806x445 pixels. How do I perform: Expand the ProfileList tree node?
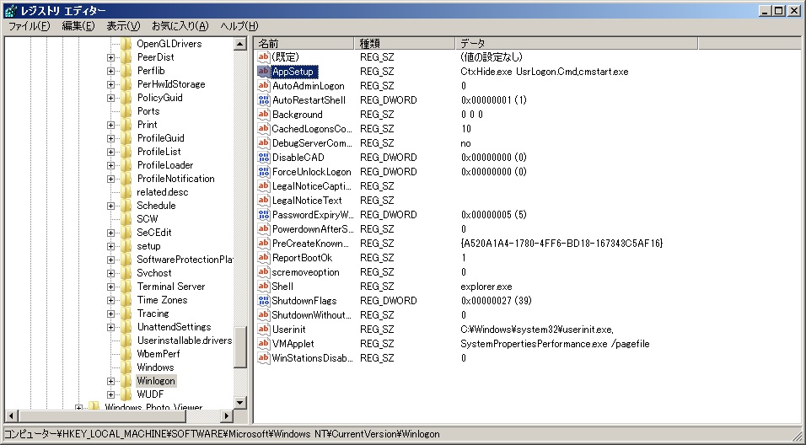pyautogui.click(x=110, y=152)
